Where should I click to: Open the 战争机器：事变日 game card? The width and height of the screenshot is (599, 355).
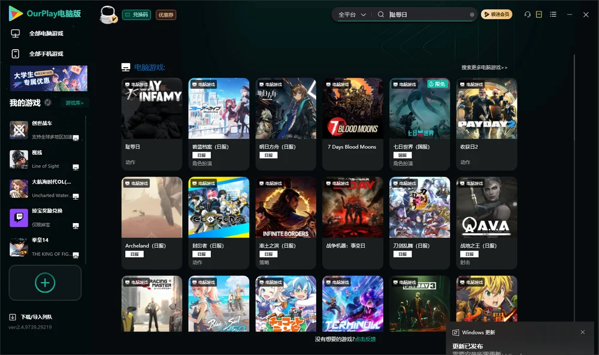(x=353, y=223)
